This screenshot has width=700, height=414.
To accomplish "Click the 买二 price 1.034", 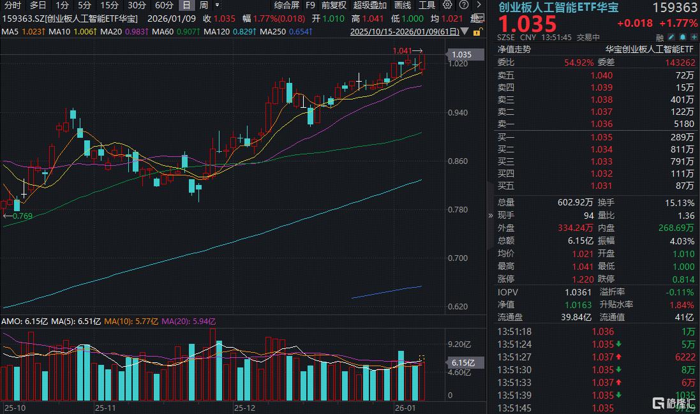I will click(601, 149).
